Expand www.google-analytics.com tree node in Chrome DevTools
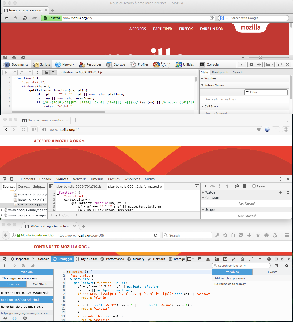Viewport: 293px width, 322px height. 2,210
